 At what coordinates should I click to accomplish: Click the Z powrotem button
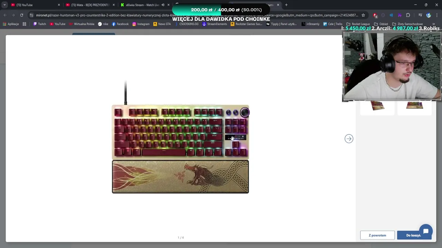(377, 235)
